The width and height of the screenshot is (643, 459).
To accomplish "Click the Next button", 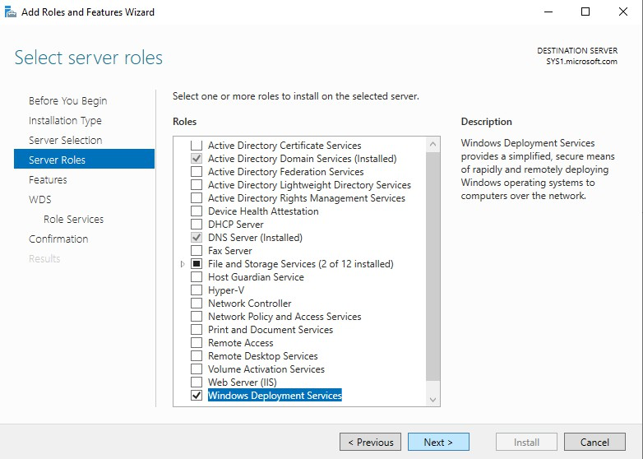I will pyautogui.click(x=438, y=442).
